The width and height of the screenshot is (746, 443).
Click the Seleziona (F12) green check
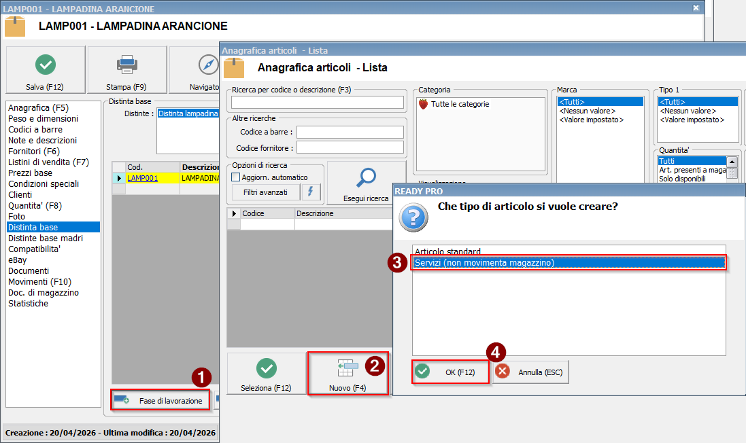point(266,368)
